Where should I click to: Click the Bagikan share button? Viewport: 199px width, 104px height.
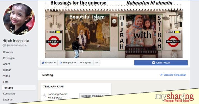coord(85,63)
